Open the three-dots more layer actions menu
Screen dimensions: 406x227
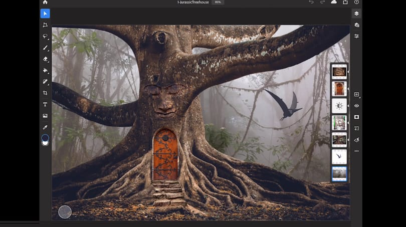click(356, 151)
